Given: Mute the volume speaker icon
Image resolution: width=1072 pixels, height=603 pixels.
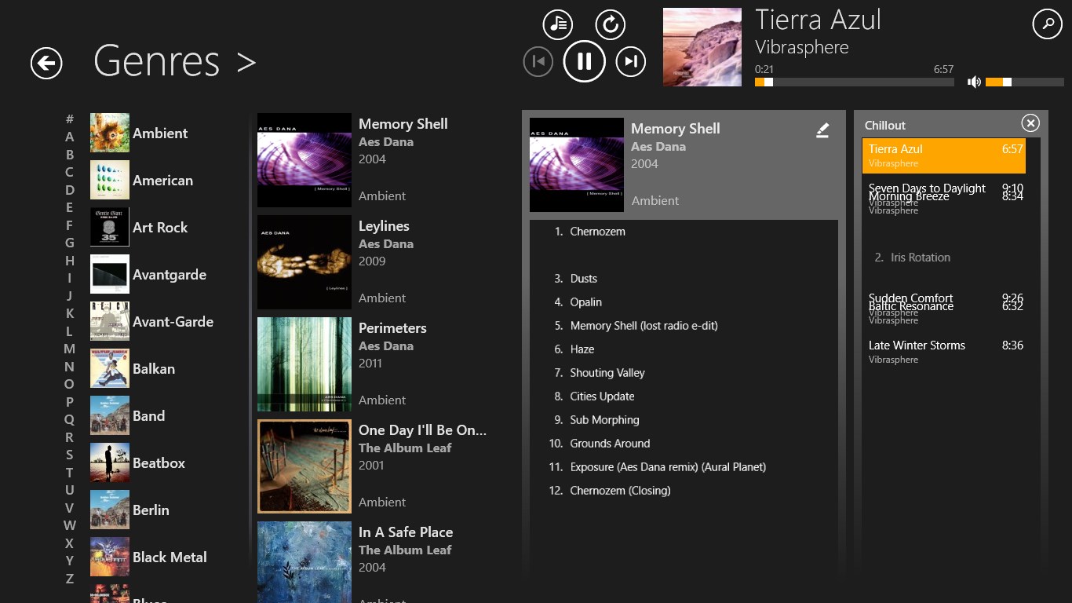Looking at the screenshot, I should [974, 82].
